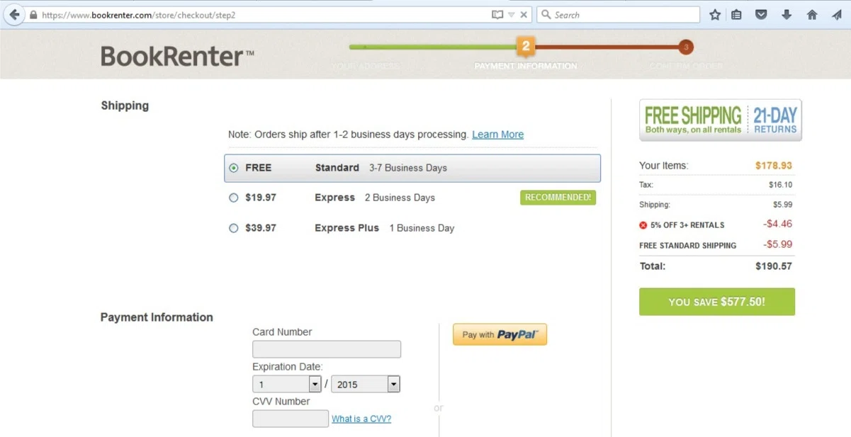Choose $19.97 Express shipping radio button

tap(234, 198)
